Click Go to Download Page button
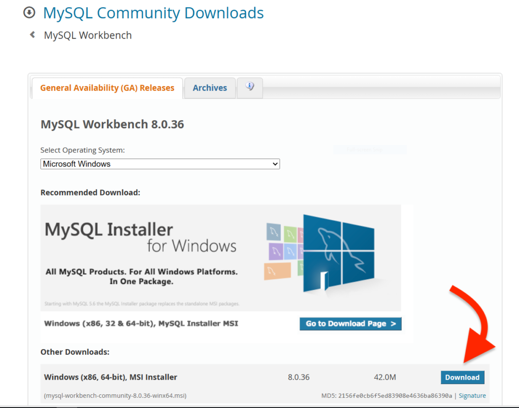Viewport: 519px width, 408px height. click(351, 324)
